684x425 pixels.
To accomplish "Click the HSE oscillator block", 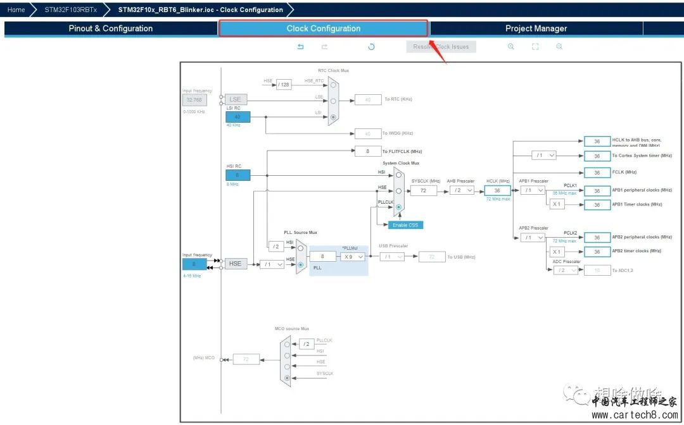I will [235, 264].
